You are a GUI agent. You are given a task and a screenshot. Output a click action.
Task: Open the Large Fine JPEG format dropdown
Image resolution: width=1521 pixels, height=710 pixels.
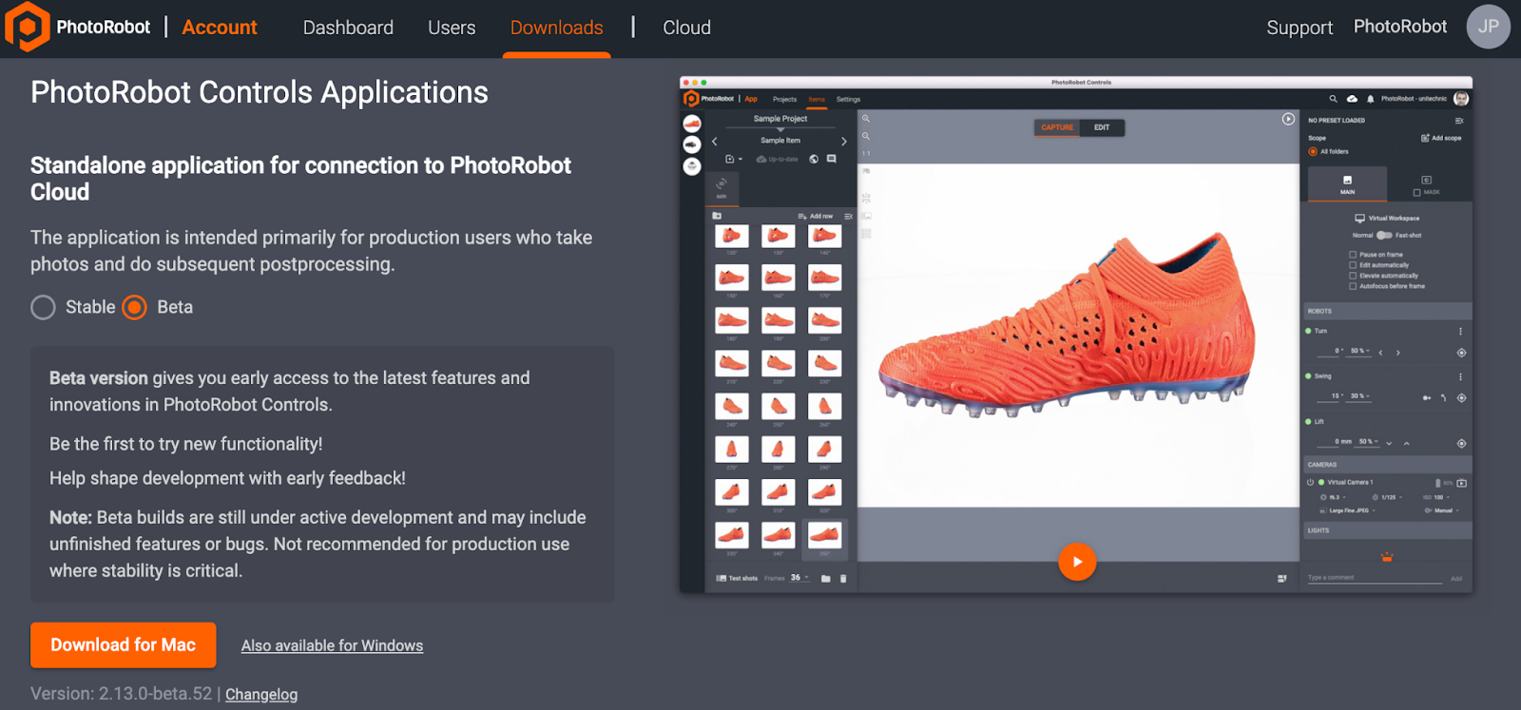(1351, 510)
